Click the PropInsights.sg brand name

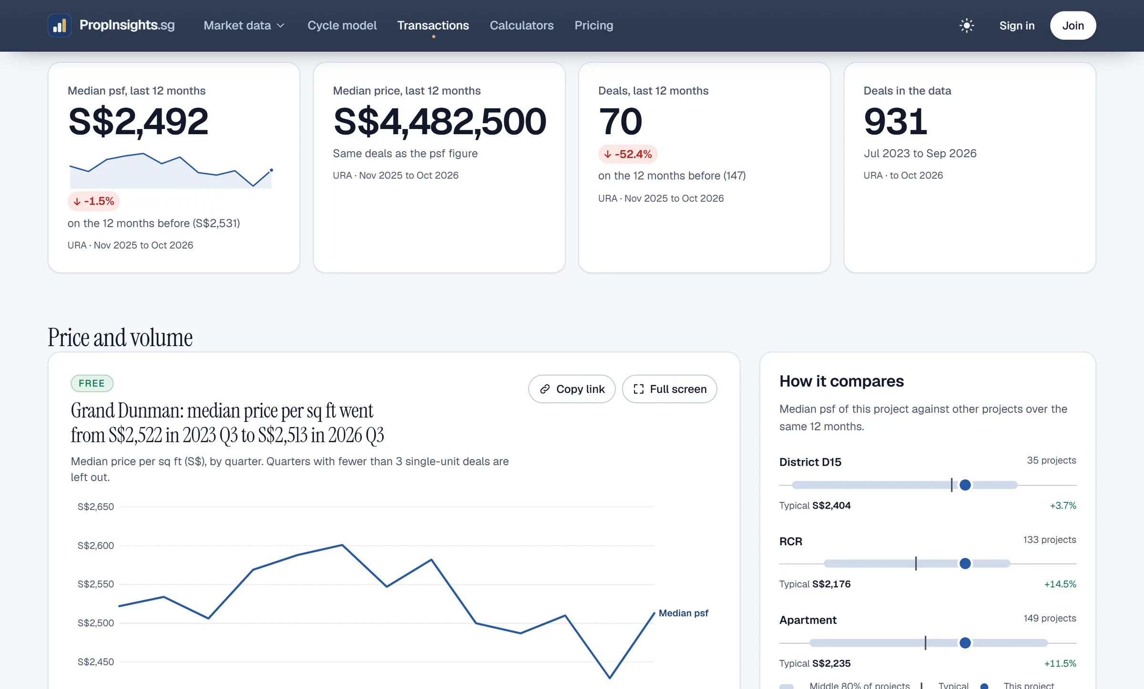click(x=127, y=25)
